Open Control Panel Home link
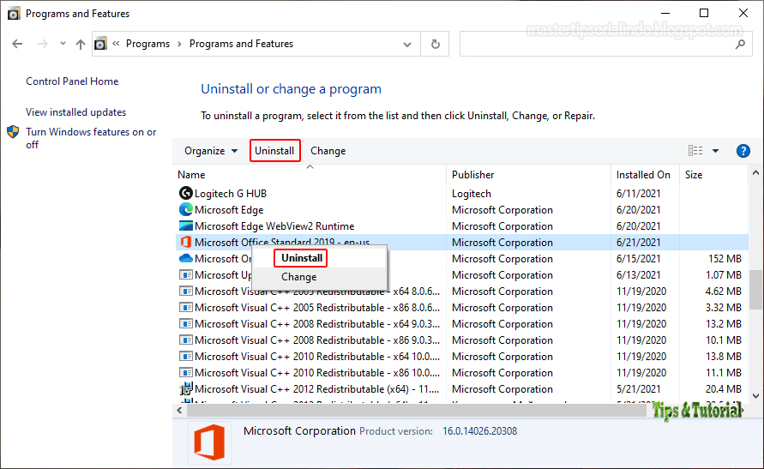The height and width of the screenshot is (469, 764). tap(72, 81)
